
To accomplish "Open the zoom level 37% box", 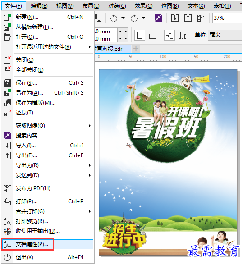I will pyautogui.click(x=227, y=18).
